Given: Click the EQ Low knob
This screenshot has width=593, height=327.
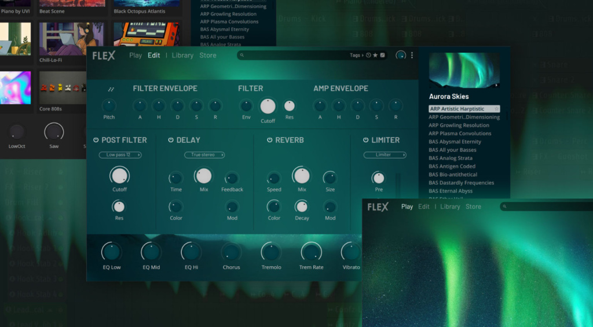Looking at the screenshot, I should tap(112, 252).
